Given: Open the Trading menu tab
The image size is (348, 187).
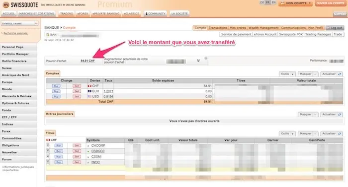Looking at the screenshot, I should tap(66, 13).
